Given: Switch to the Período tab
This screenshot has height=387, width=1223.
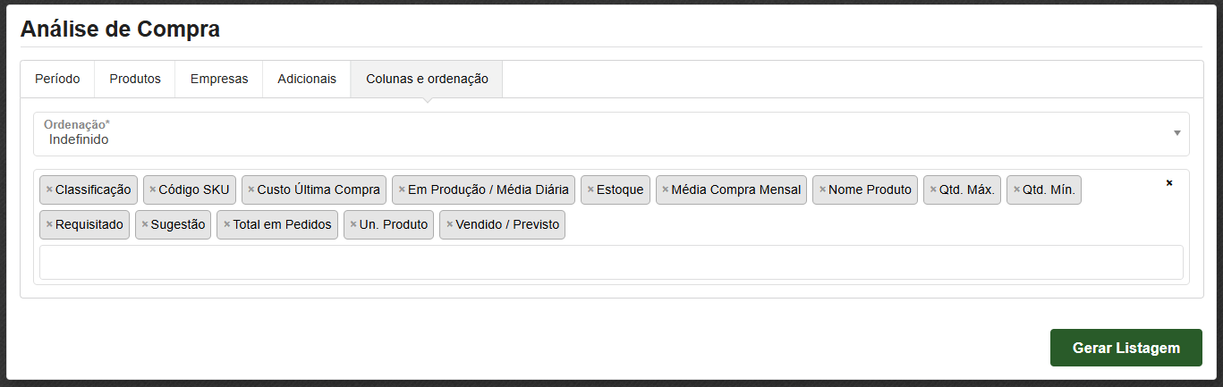Looking at the screenshot, I should (57, 79).
